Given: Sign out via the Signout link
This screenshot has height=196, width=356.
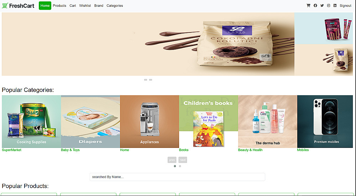Looking at the screenshot, I should (x=346, y=5).
